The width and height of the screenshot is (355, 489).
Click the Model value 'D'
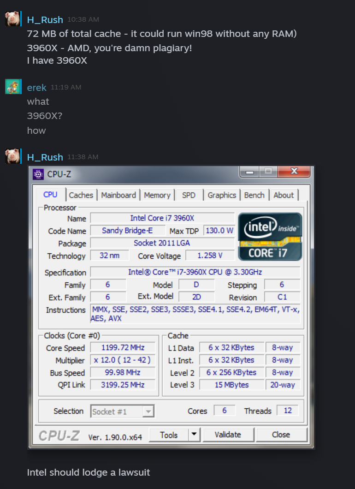click(x=196, y=285)
